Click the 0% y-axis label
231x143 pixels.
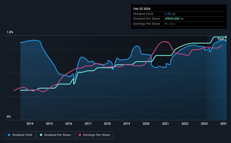[9, 117]
